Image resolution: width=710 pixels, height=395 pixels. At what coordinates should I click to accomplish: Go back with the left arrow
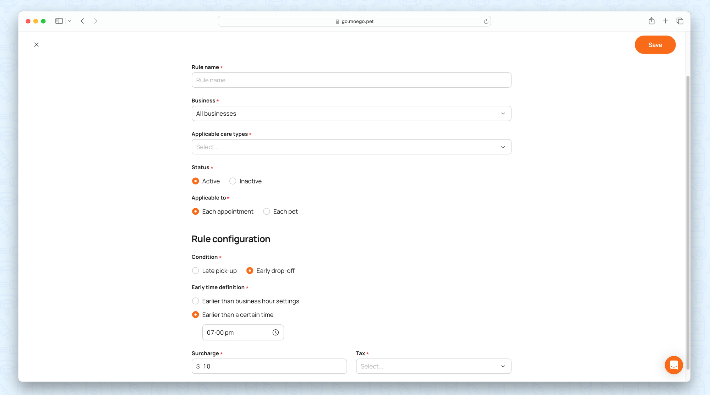pyautogui.click(x=82, y=21)
